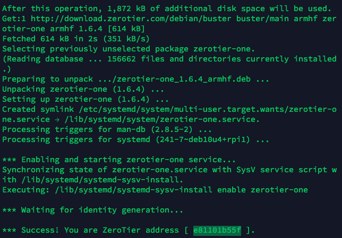Click the "Waiting for identity generation..." line

(x=93, y=210)
